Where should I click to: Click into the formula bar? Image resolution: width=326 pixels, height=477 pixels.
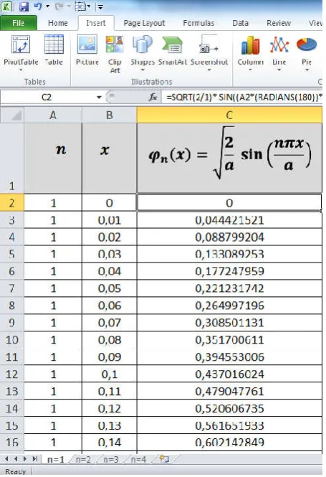[242, 98]
